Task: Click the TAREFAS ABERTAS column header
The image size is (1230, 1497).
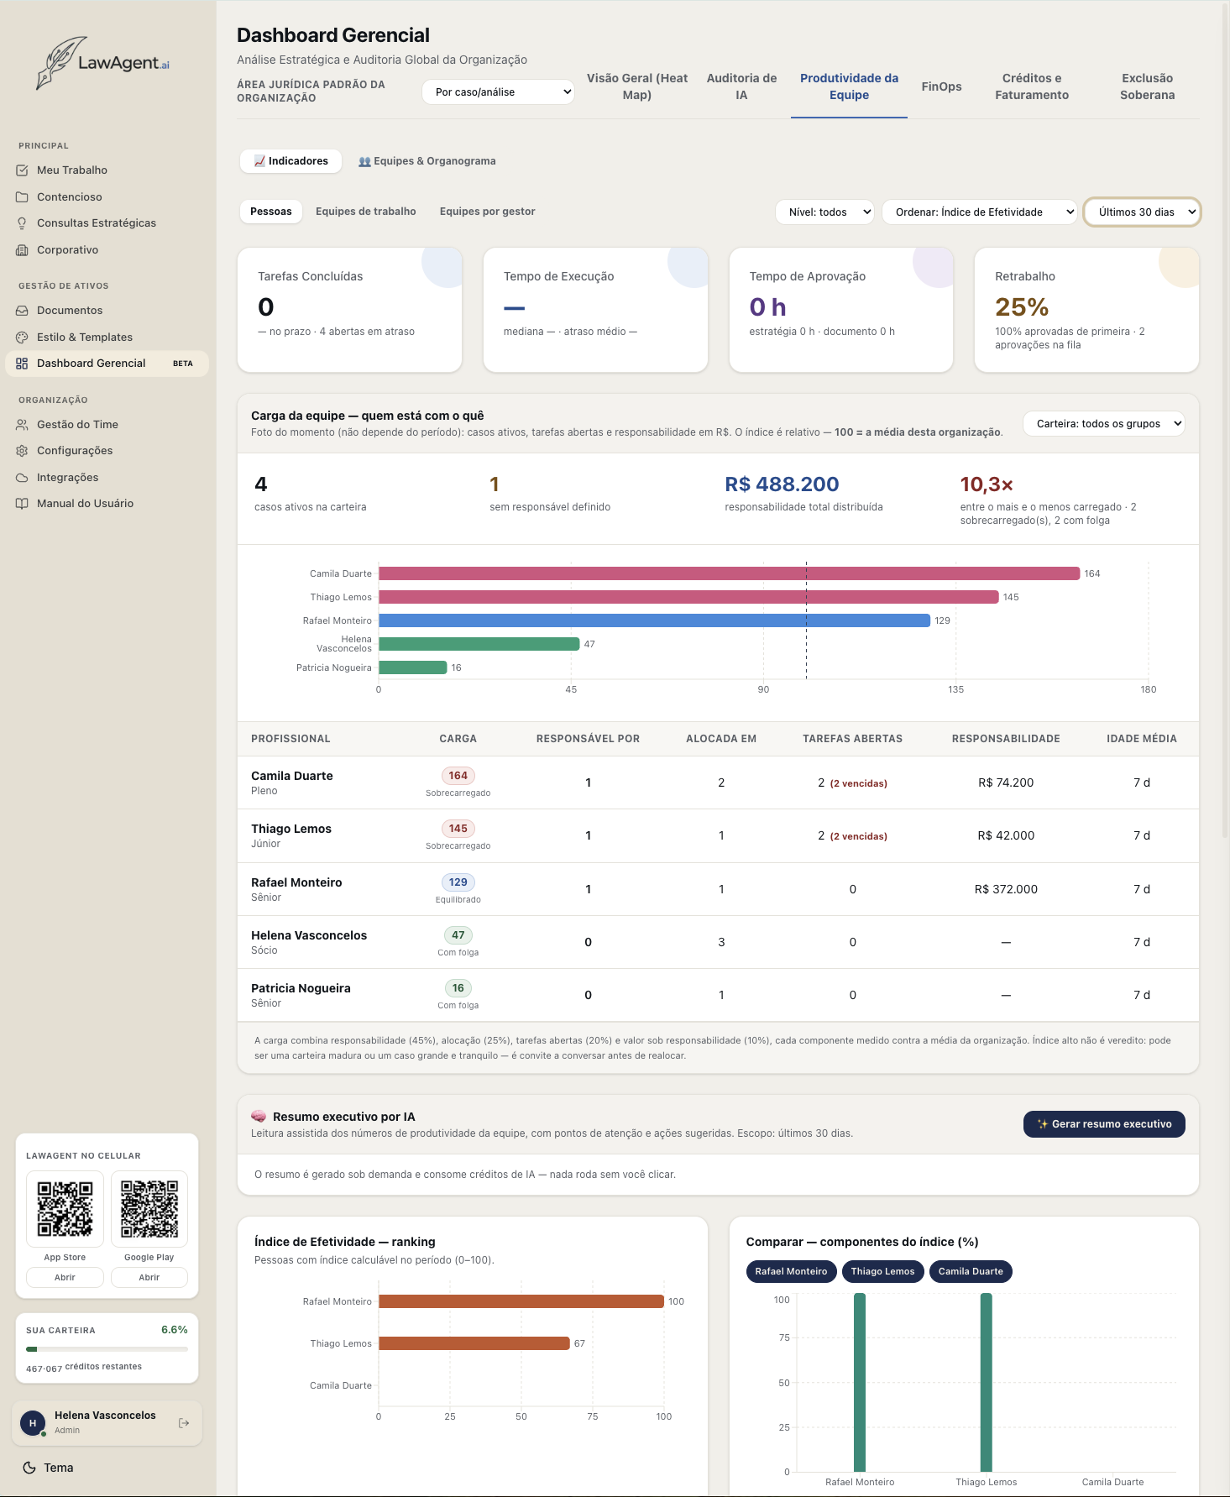Action: click(852, 739)
